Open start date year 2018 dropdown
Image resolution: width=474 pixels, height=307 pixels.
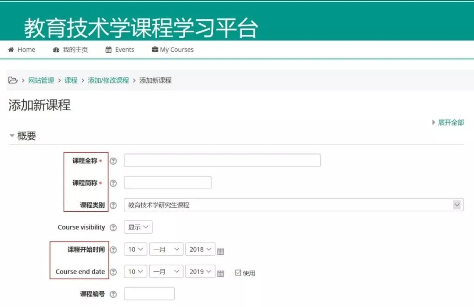coord(200,249)
